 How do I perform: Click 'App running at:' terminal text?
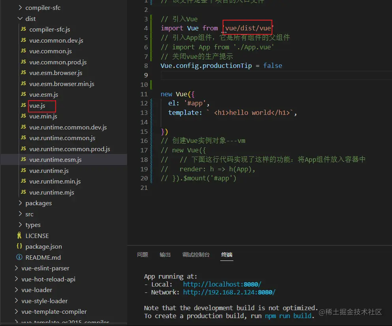click(x=171, y=277)
